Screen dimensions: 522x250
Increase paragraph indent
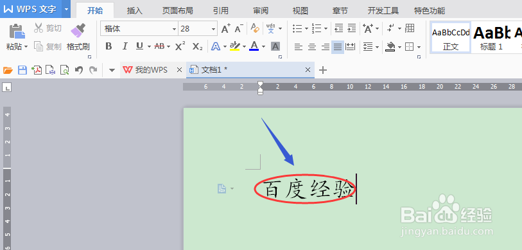352,28
